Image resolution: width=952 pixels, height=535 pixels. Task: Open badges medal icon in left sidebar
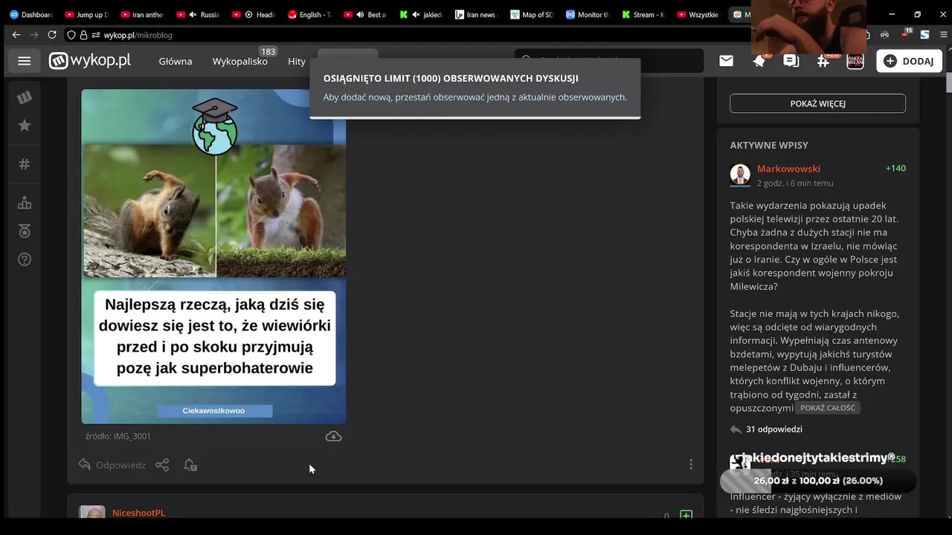coord(25,231)
